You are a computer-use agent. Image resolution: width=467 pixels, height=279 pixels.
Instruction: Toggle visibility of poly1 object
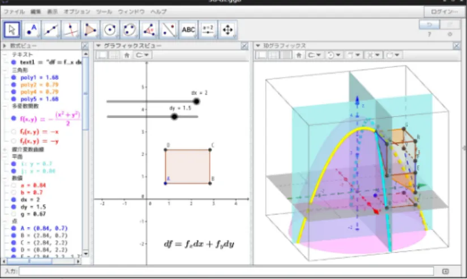coord(14,78)
